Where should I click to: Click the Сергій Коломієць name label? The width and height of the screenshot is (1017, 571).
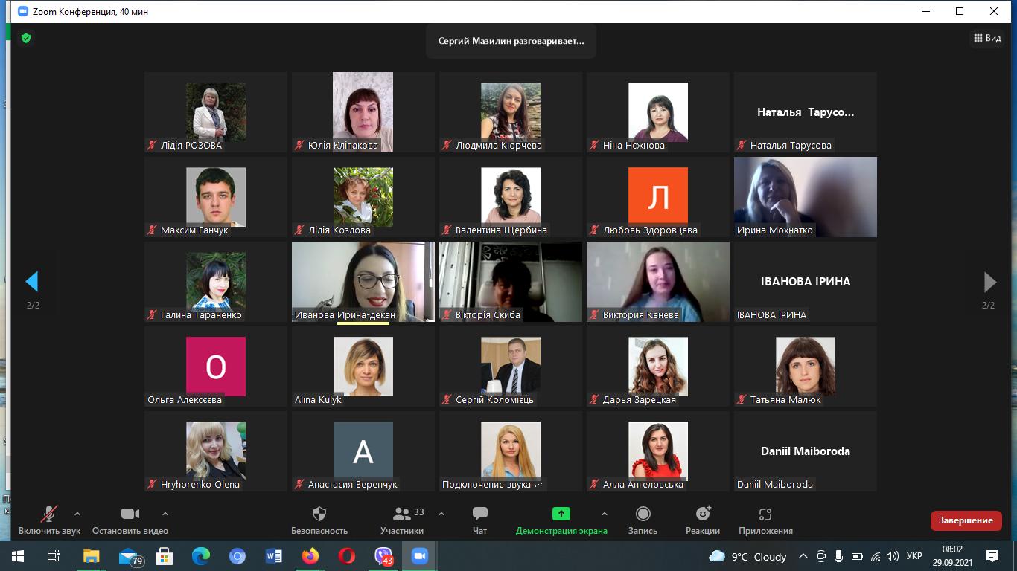tap(494, 400)
